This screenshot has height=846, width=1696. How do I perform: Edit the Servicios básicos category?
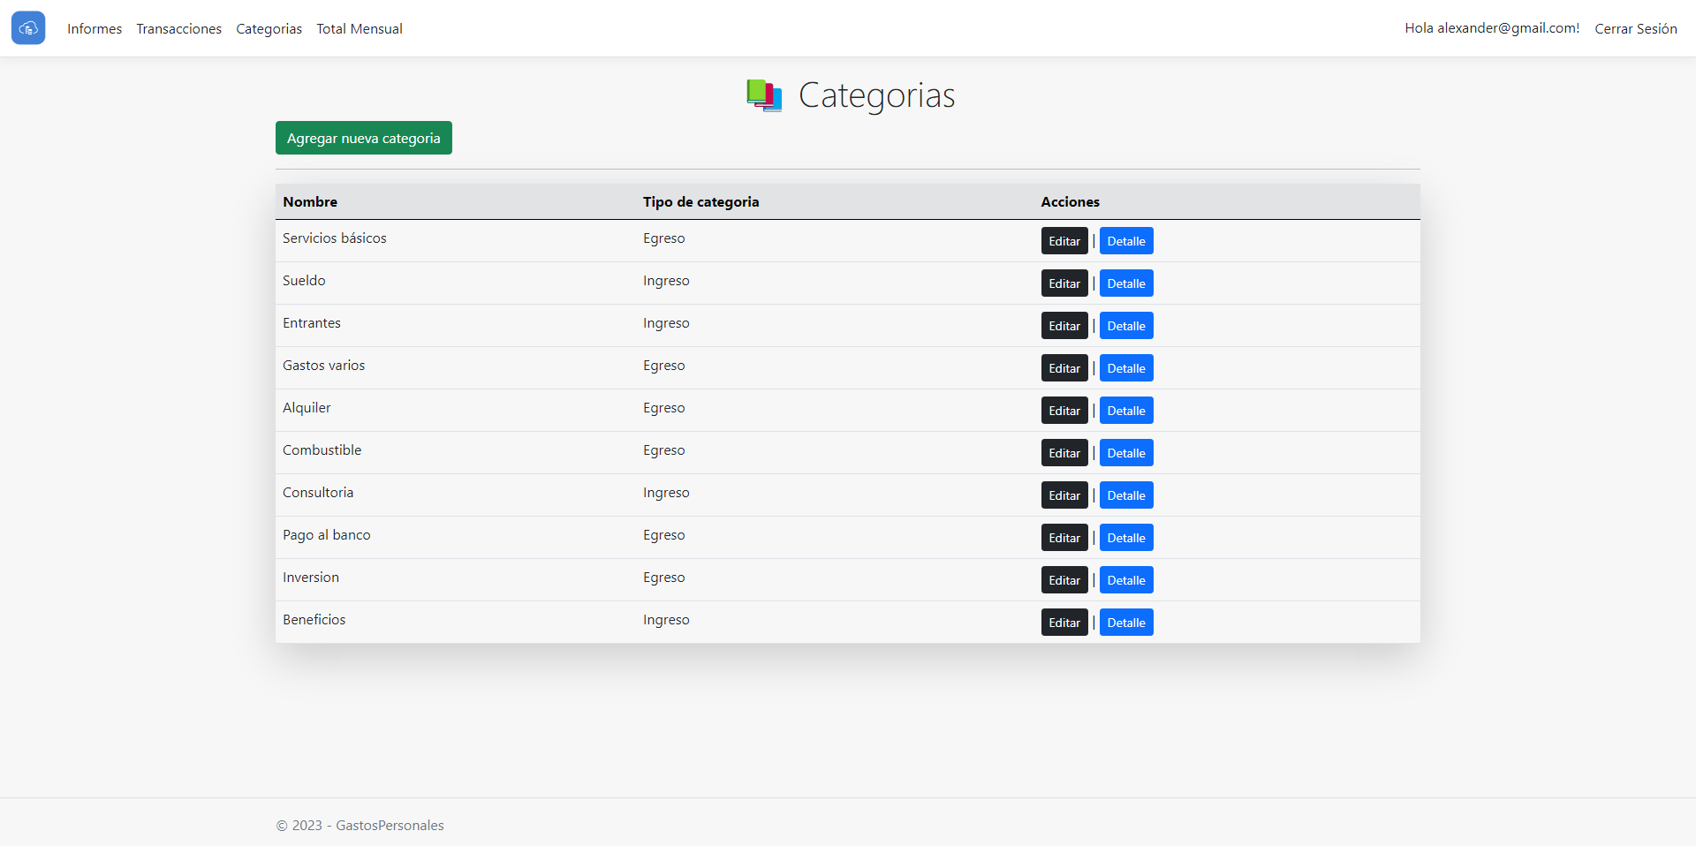tap(1064, 240)
